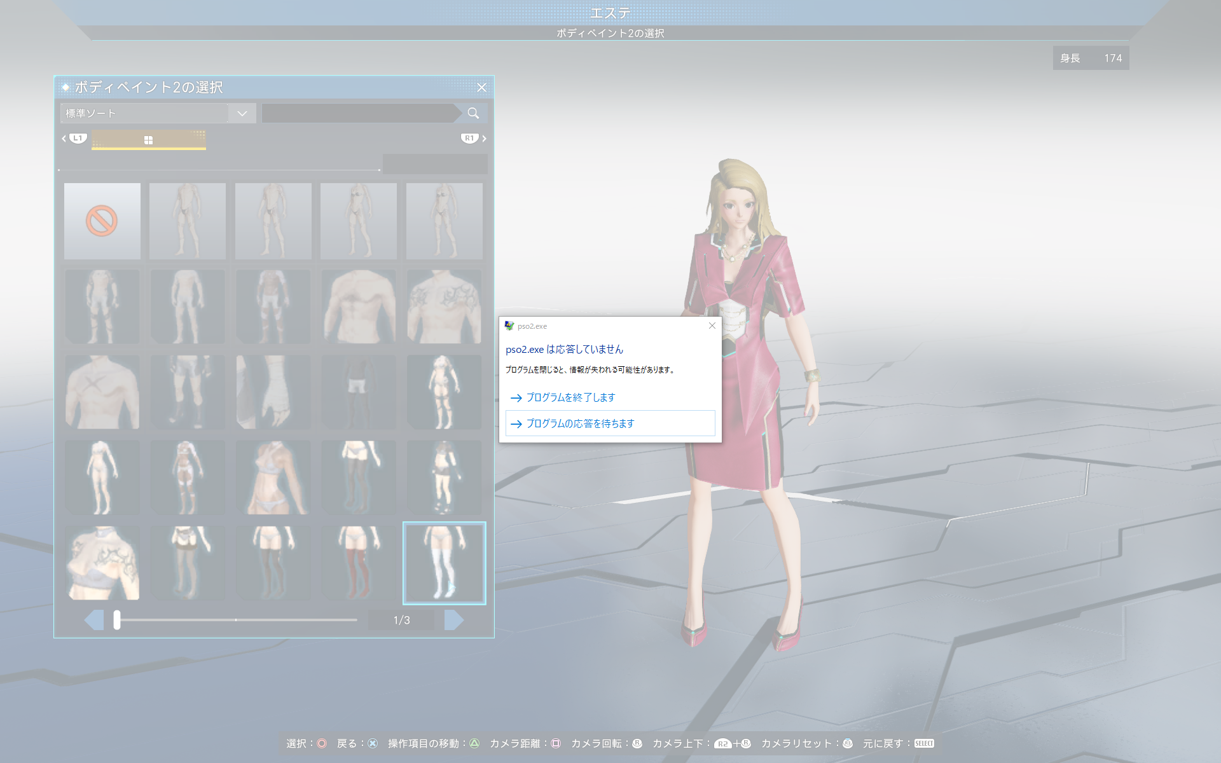Go to next page with right arrow
Image resolution: width=1221 pixels, height=763 pixels.
[x=453, y=620]
